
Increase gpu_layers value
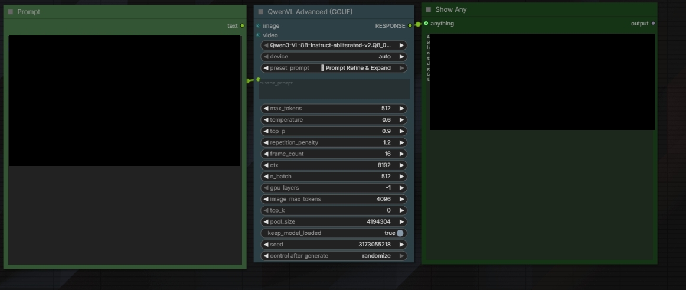click(x=401, y=188)
